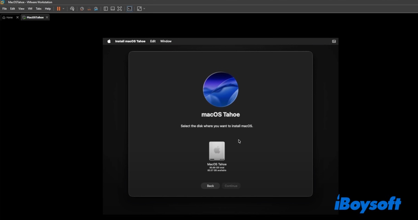Enter full screen mode
Screen dimensions: 418x220
click(x=119, y=9)
